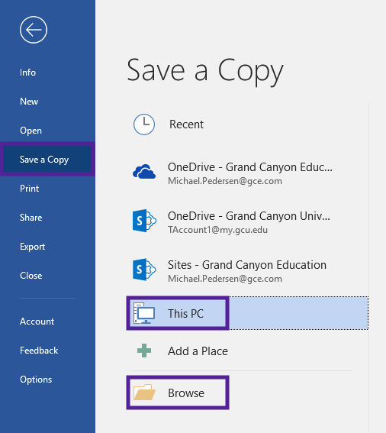Screen dimensions: 386x433
Task: Select the Recent location label
Action: (x=187, y=124)
